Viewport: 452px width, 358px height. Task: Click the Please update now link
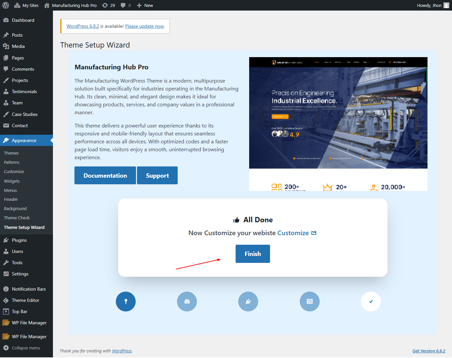[x=144, y=26]
